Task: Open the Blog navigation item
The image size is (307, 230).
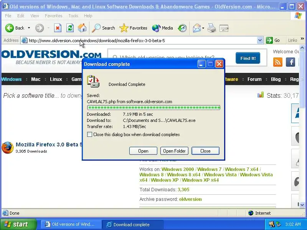Action: 276,79
